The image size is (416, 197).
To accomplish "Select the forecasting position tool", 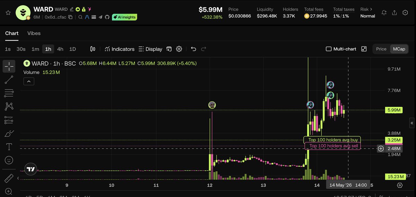I will (9, 120).
